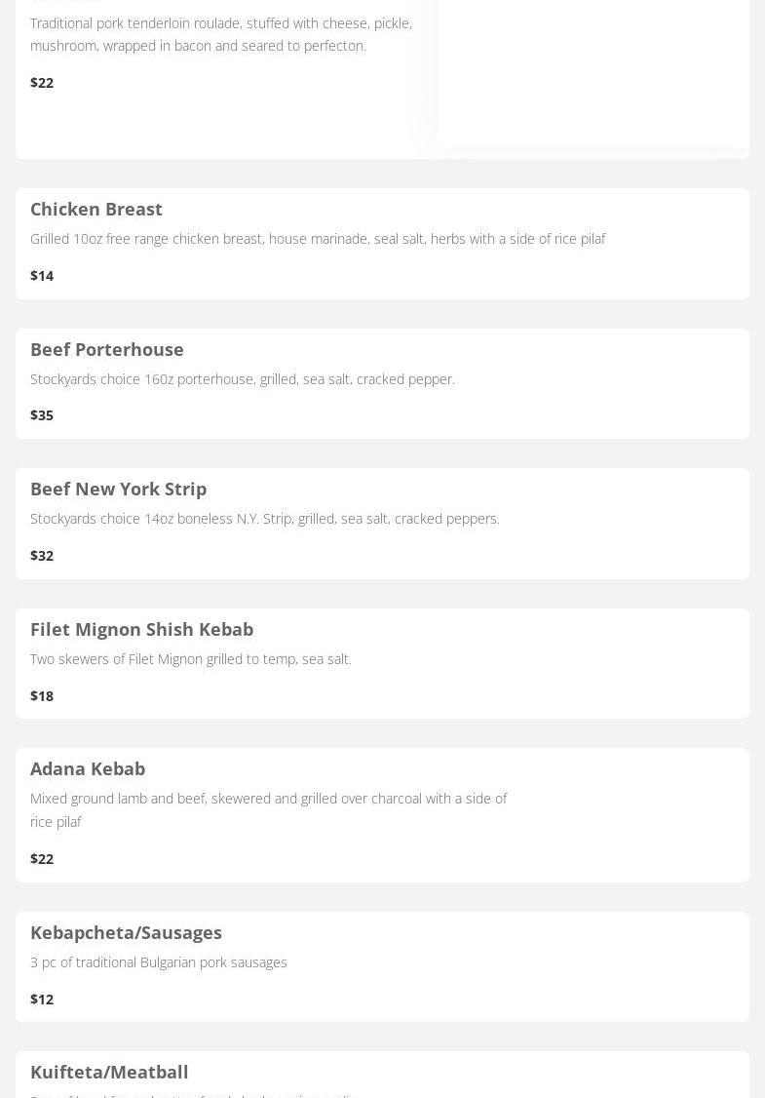
Task: Click the $32 New York Strip price
Action: point(42,555)
